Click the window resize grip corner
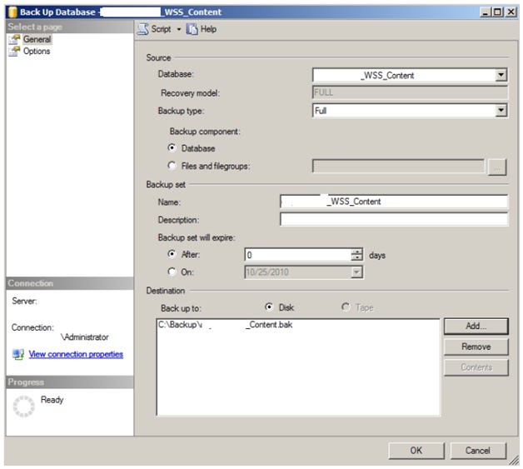The height and width of the screenshot is (469, 523). coord(514,461)
